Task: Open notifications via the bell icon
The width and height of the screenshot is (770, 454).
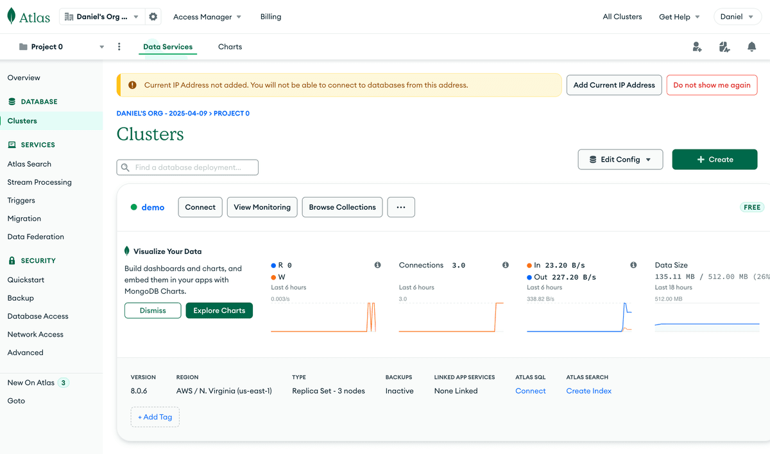Action: 751,46
